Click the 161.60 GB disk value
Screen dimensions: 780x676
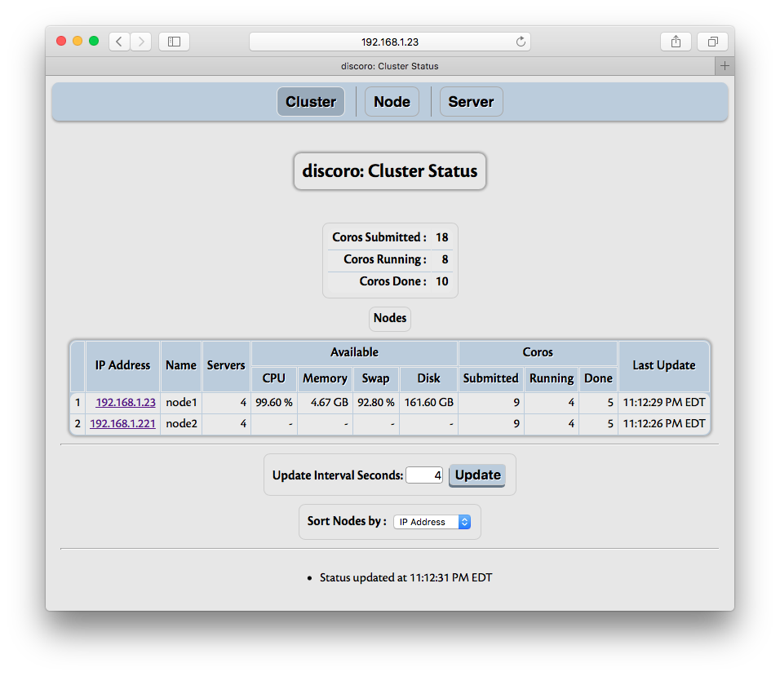[x=429, y=403]
